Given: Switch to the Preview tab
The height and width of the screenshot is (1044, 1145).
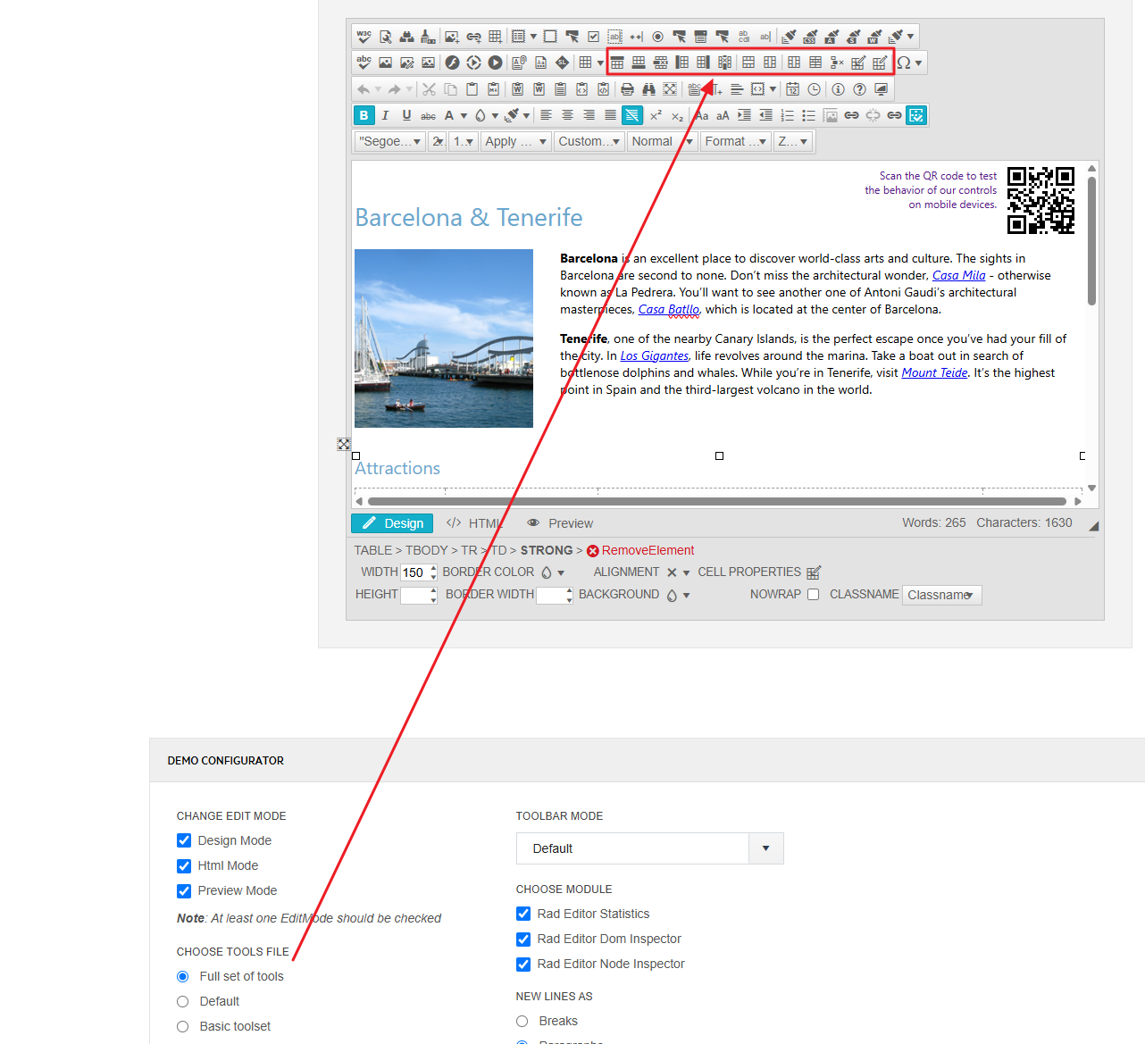Looking at the screenshot, I should [x=560, y=523].
